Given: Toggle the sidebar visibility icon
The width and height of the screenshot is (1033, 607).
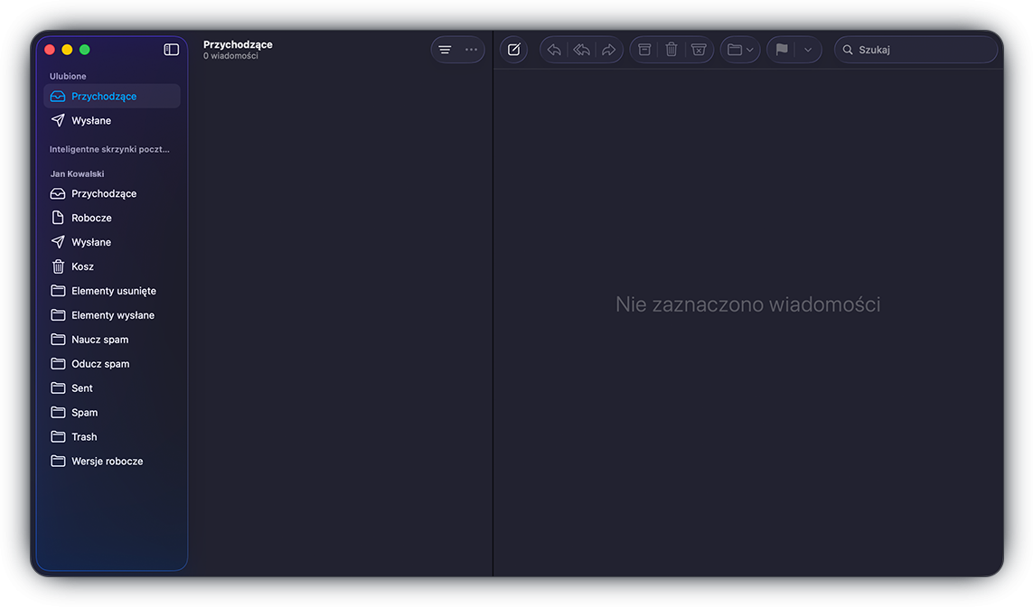Looking at the screenshot, I should [x=171, y=49].
